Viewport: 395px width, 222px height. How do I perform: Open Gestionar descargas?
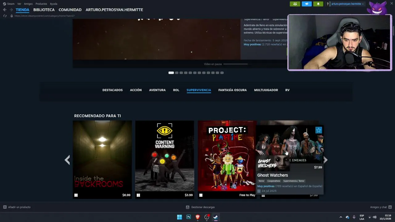click(x=200, y=207)
